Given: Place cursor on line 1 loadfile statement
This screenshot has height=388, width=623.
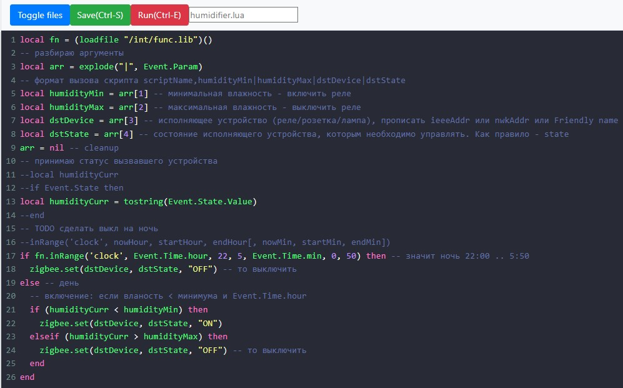Looking at the screenshot, I should tap(144, 40).
